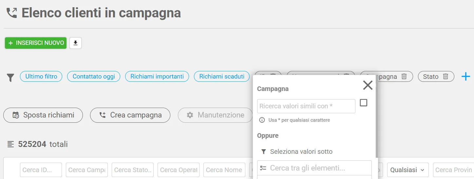This screenshot has width=474, height=179.
Task: Click the Cerca tra gli elementi field
Action: [x=314, y=168]
